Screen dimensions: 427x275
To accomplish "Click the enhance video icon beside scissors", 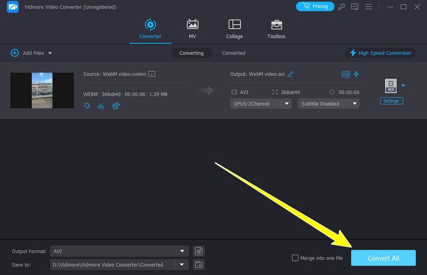I will [x=116, y=106].
